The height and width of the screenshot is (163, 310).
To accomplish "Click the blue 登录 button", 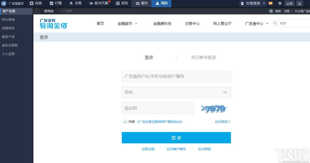I will coord(176,138).
